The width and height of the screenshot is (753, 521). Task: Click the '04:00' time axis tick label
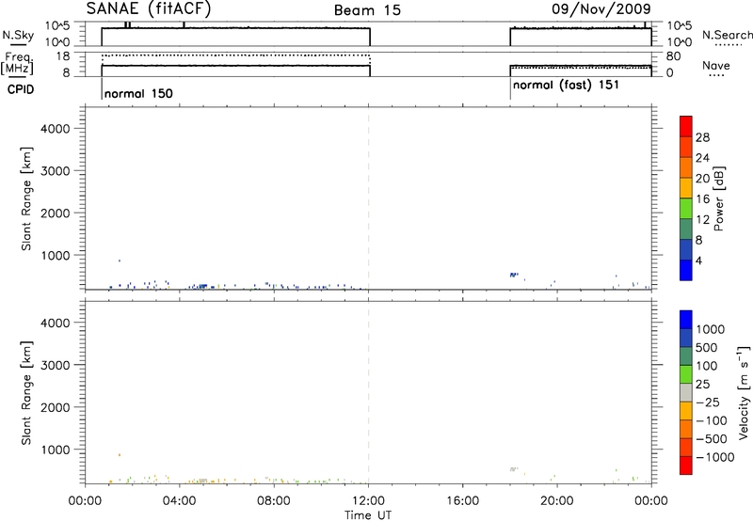[x=180, y=501]
